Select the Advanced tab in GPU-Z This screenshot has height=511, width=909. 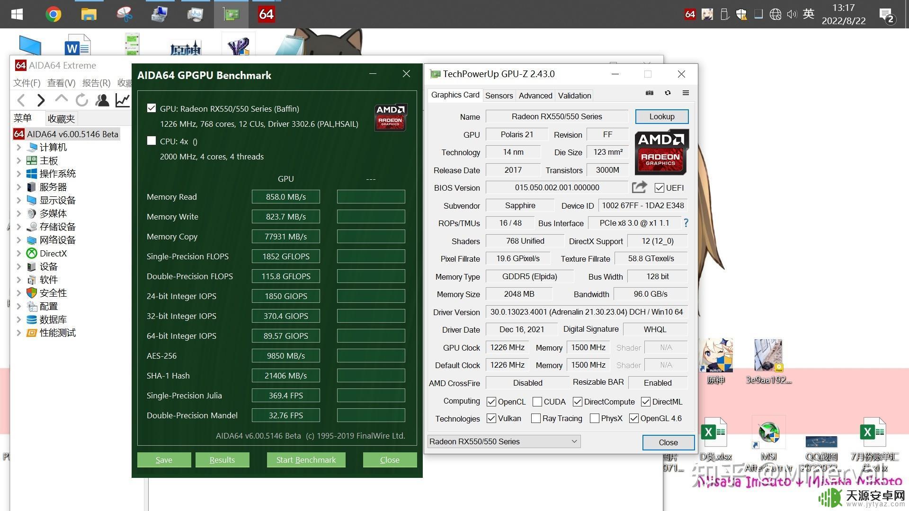click(535, 96)
